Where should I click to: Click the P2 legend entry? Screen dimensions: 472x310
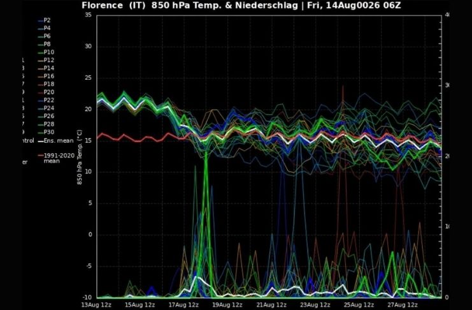coord(44,20)
